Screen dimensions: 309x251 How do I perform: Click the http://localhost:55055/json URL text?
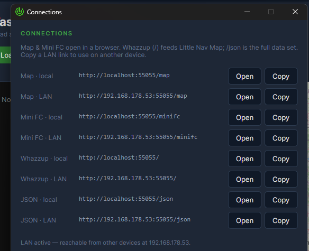click(x=126, y=199)
